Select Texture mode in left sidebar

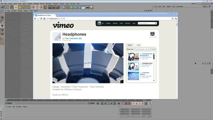(x=2, y=22)
